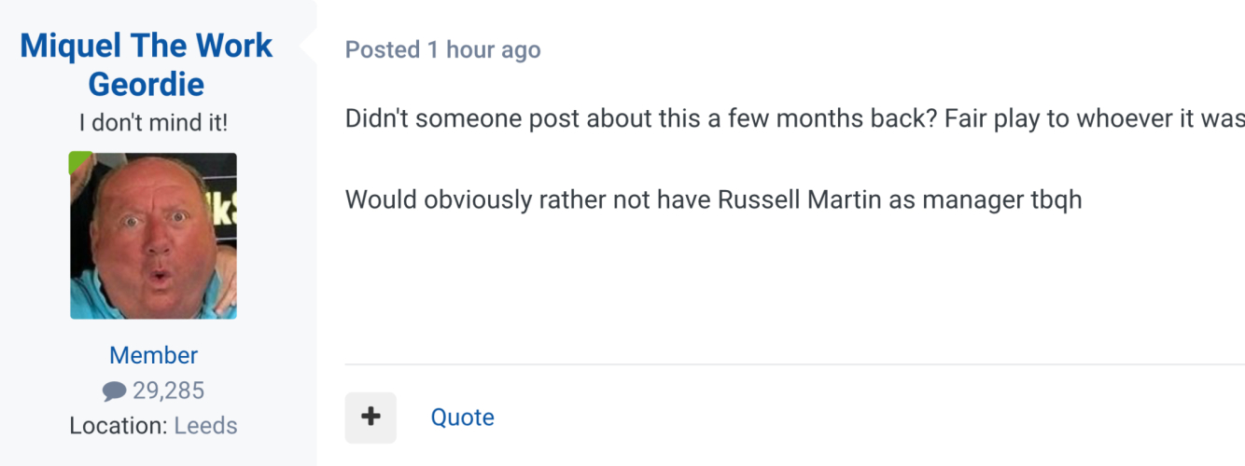Quote this post
This screenshot has width=1245, height=466.
point(462,417)
